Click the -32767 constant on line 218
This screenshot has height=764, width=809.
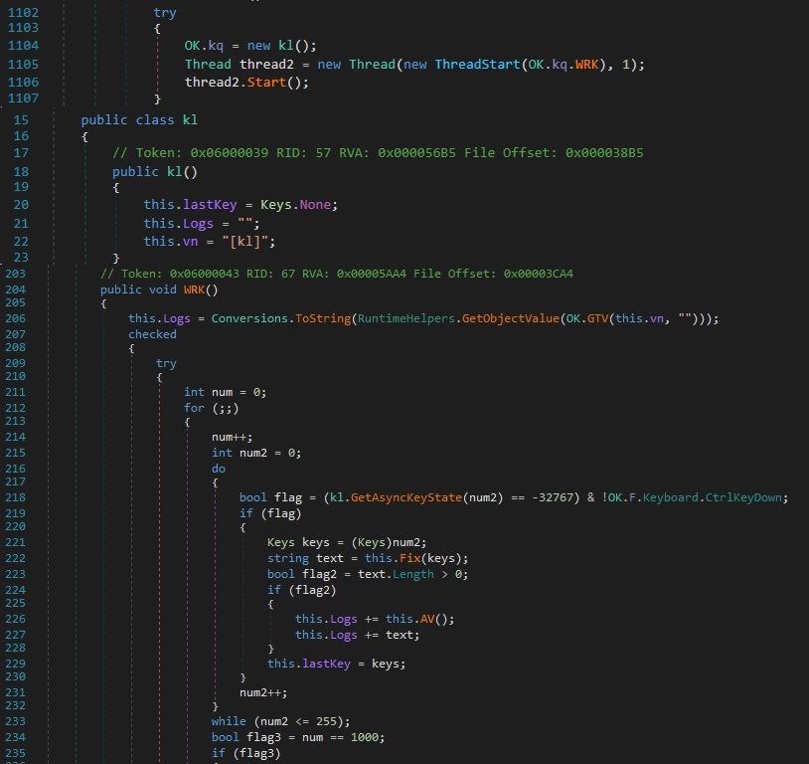(552, 497)
